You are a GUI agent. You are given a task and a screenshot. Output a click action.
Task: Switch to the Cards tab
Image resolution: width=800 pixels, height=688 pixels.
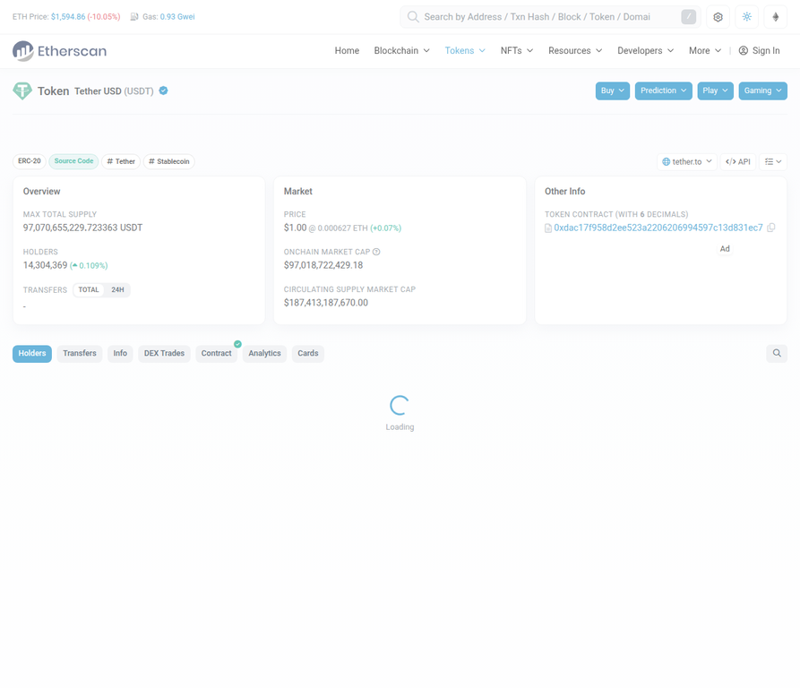(307, 354)
